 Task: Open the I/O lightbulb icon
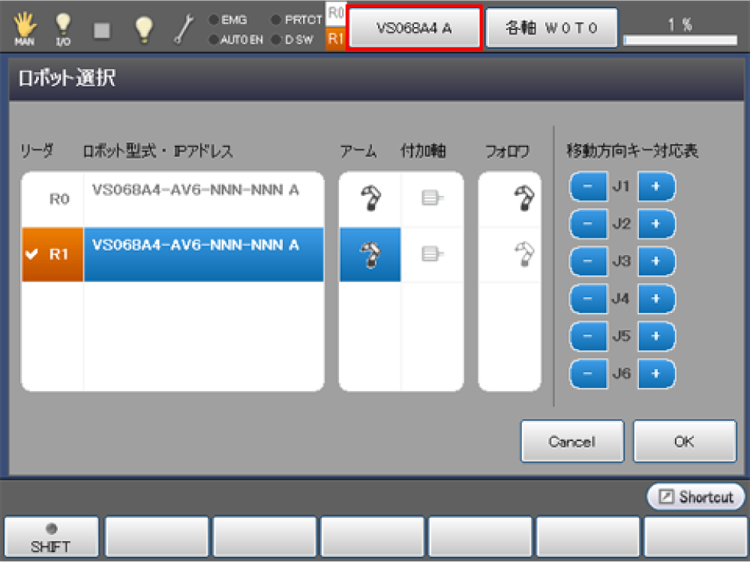coord(64,29)
